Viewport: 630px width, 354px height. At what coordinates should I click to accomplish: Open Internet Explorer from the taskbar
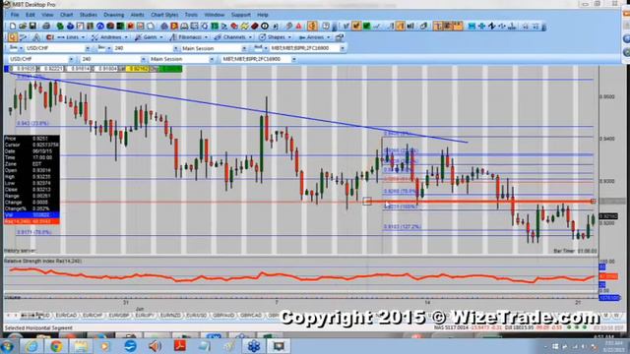(31, 345)
